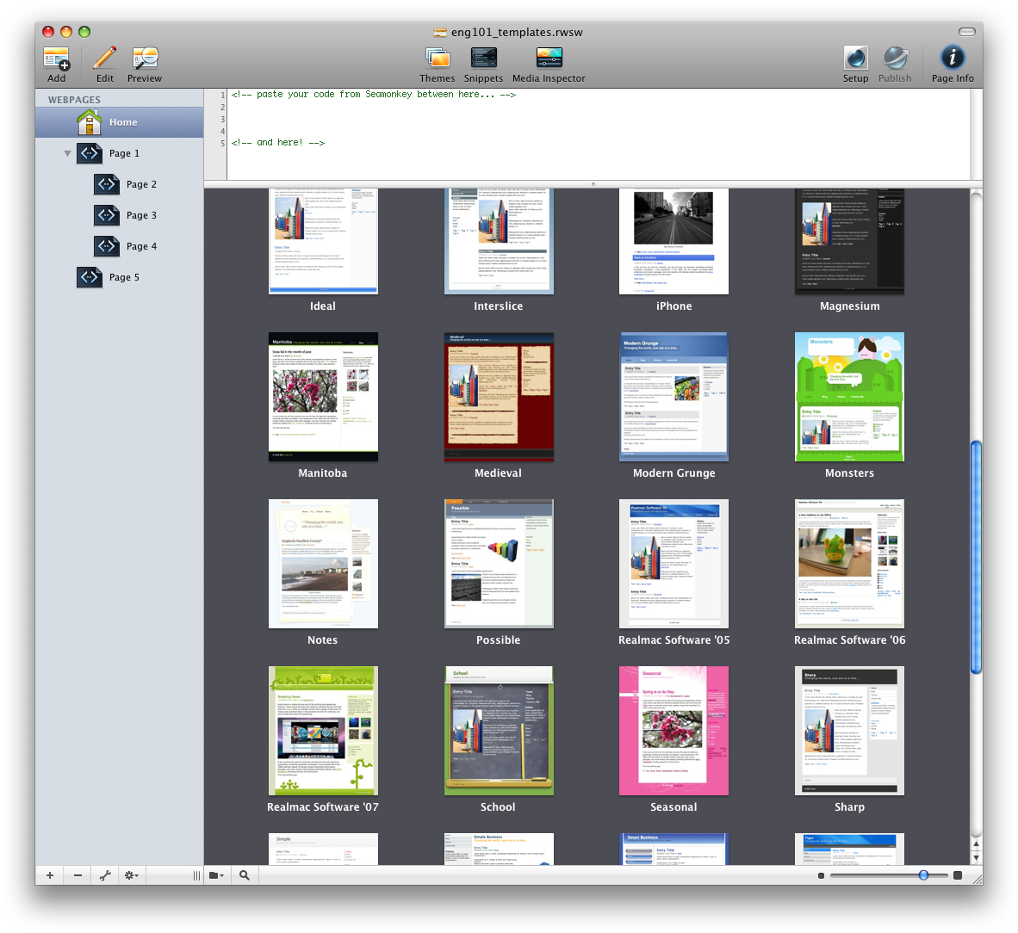Choose the Magnesium theme thumbnail
Viewport: 1018px width, 933px height.
click(x=849, y=241)
